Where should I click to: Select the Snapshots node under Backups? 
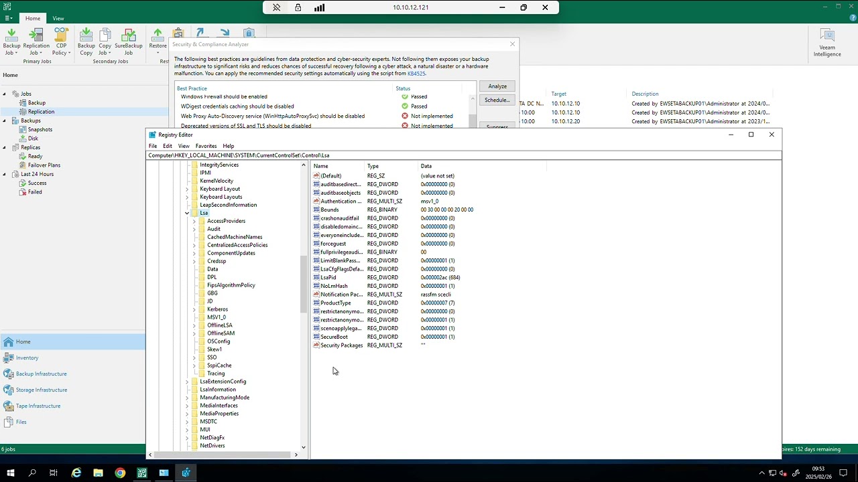tap(40, 129)
